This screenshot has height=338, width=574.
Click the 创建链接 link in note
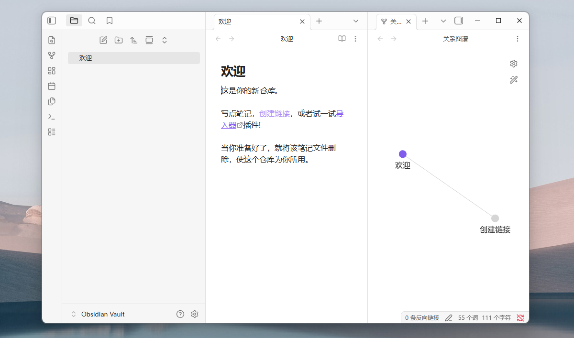(275, 114)
